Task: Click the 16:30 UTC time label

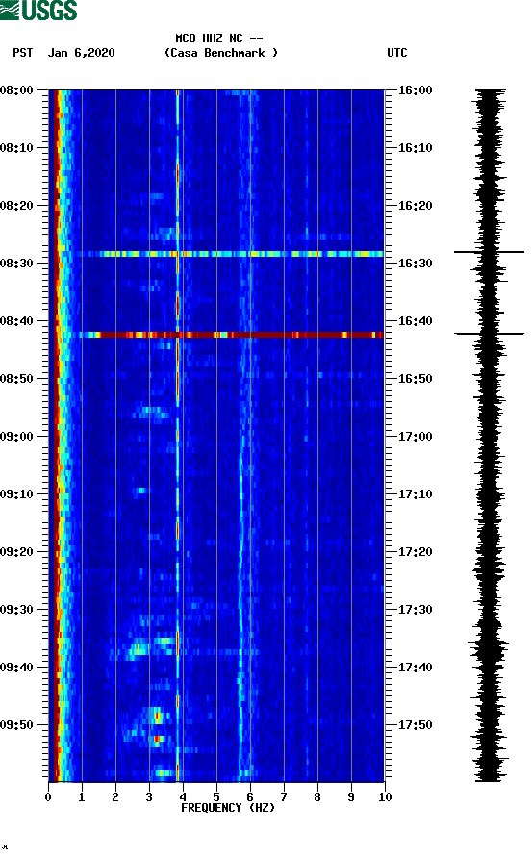Action: tap(415, 264)
